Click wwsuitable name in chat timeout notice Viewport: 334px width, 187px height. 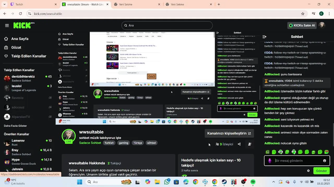point(276,81)
